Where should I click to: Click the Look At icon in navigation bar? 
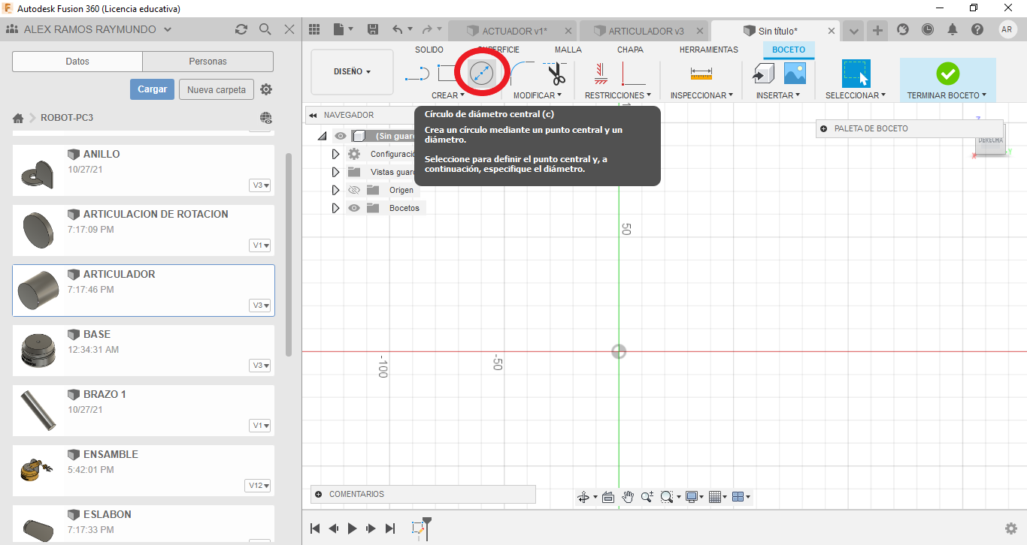click(608, 497)
